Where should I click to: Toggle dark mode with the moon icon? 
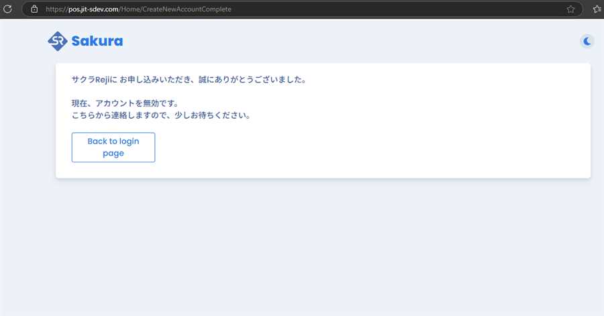click(587, 42)
